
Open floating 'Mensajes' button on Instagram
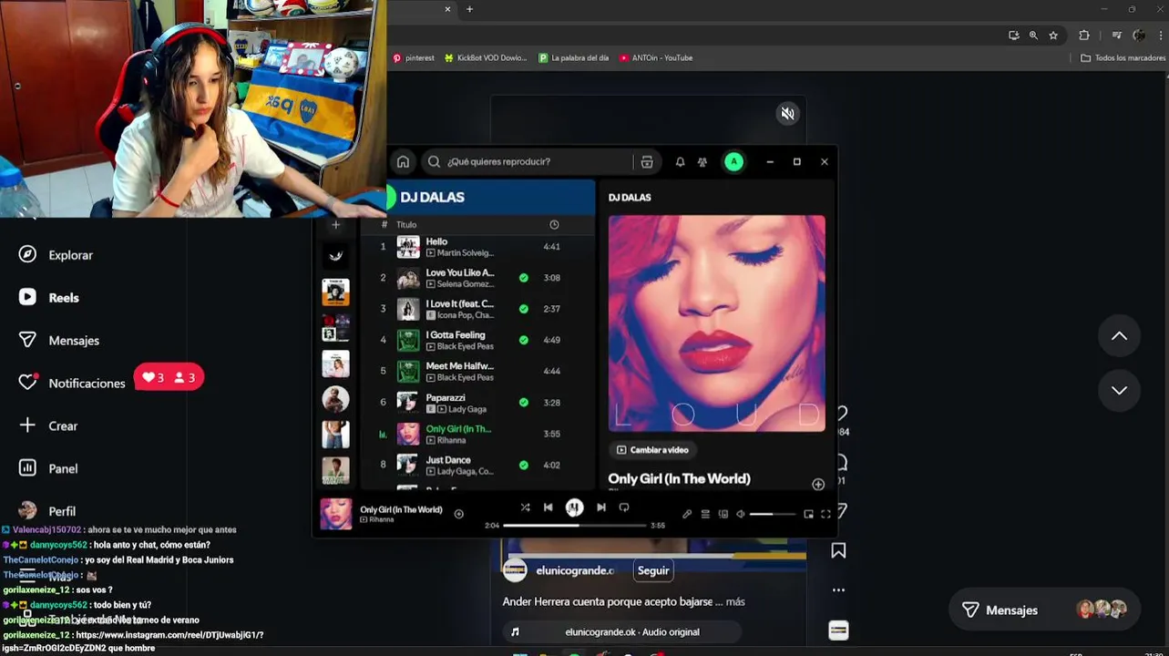click(x=1044, y=610)
